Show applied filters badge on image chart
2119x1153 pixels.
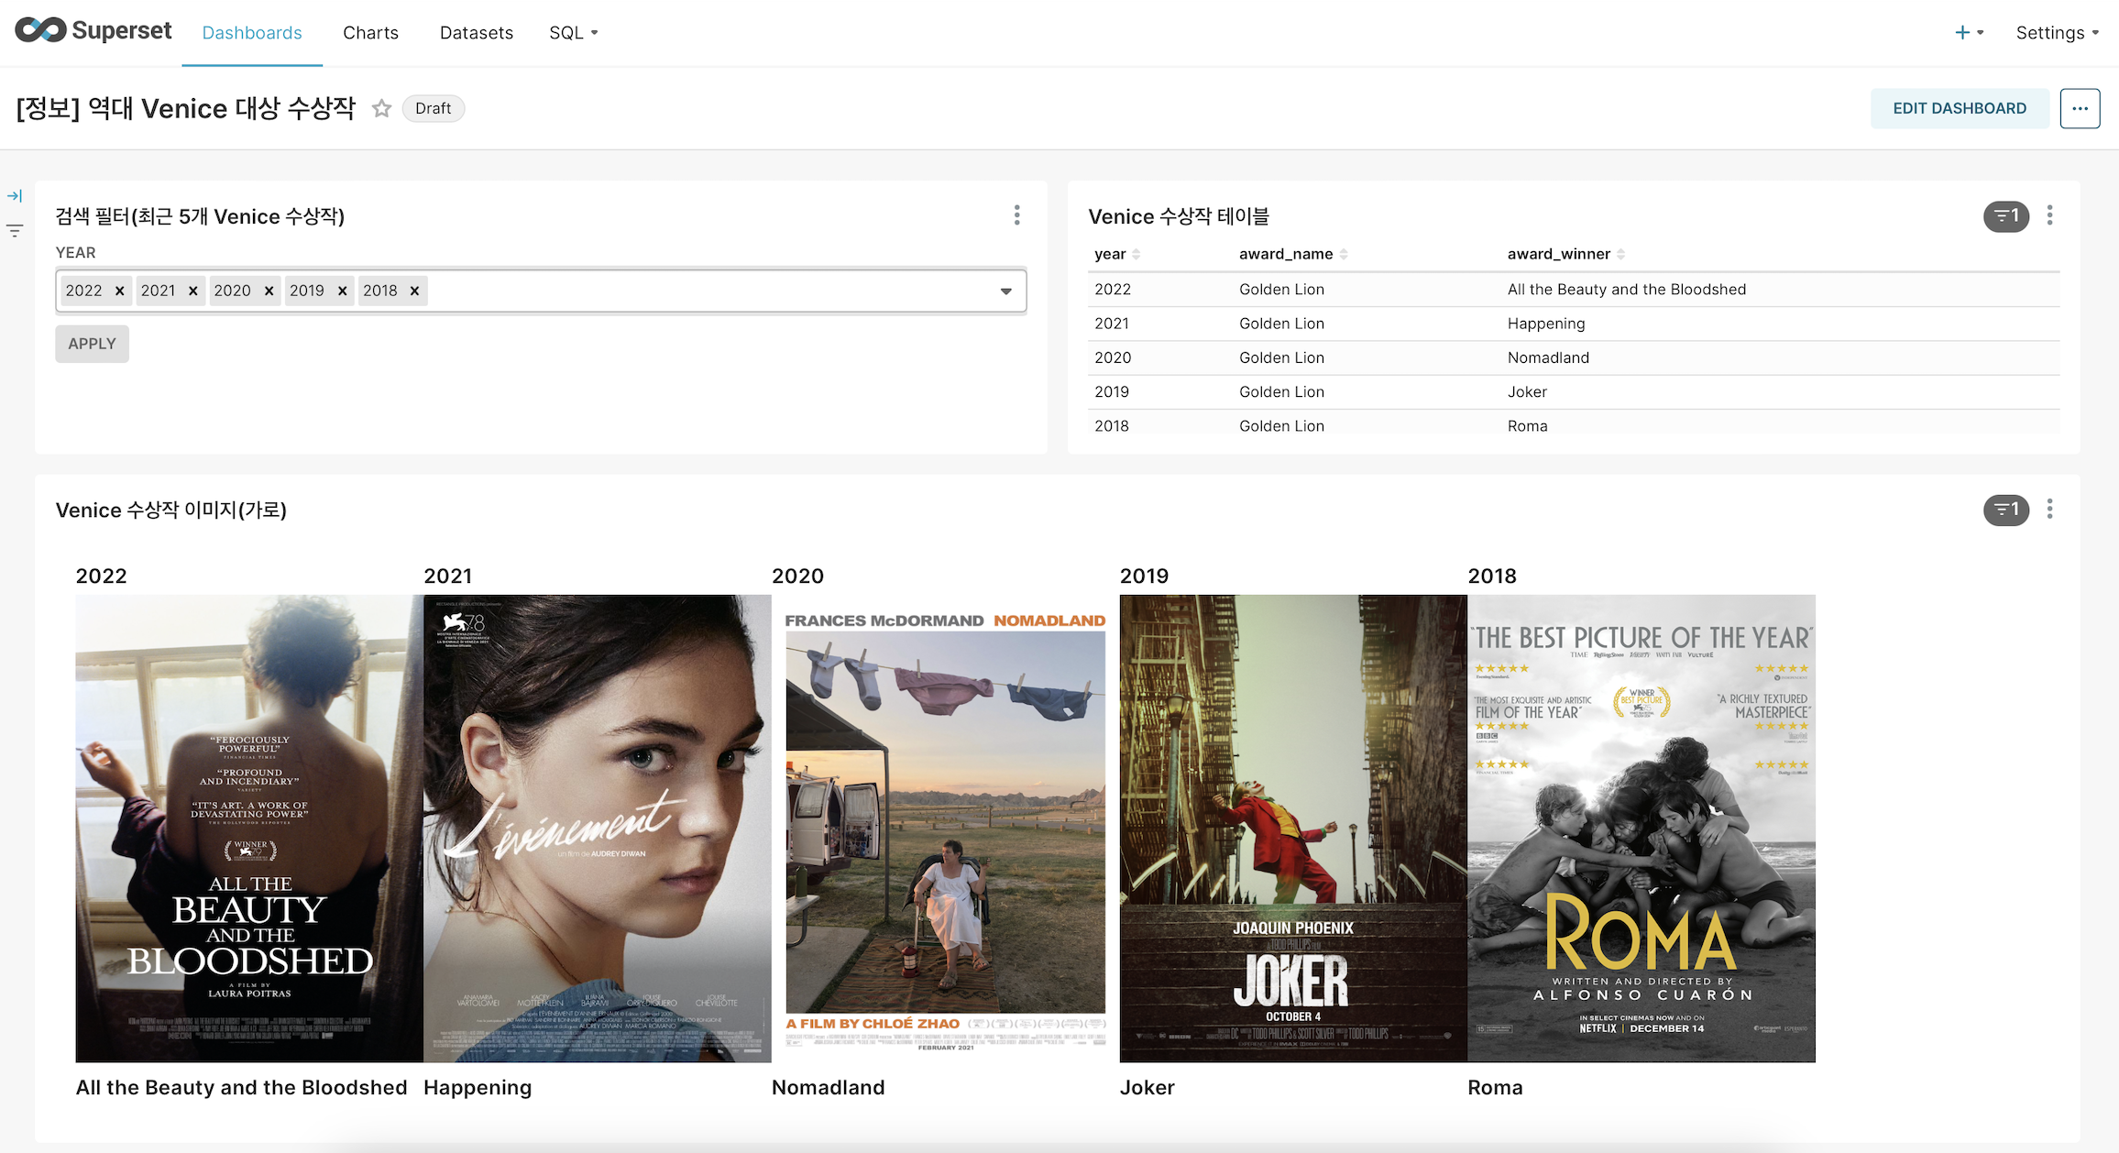(2006, 510)
